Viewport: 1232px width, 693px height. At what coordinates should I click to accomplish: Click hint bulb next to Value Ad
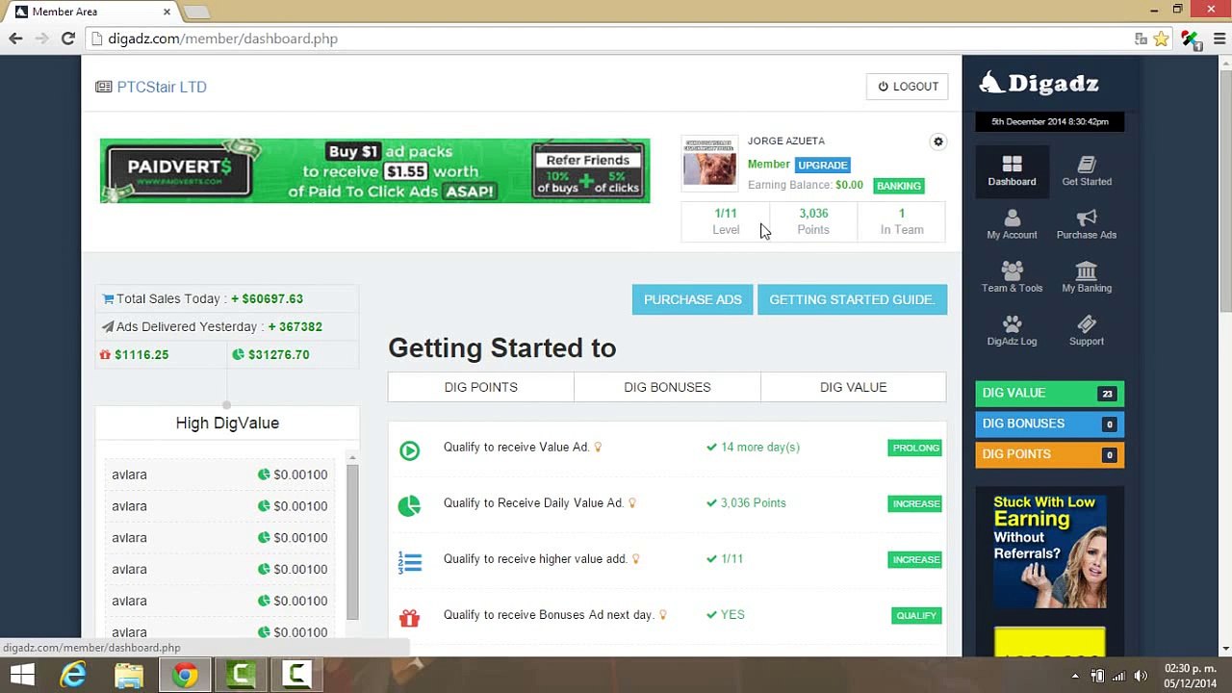coord(598,447)
